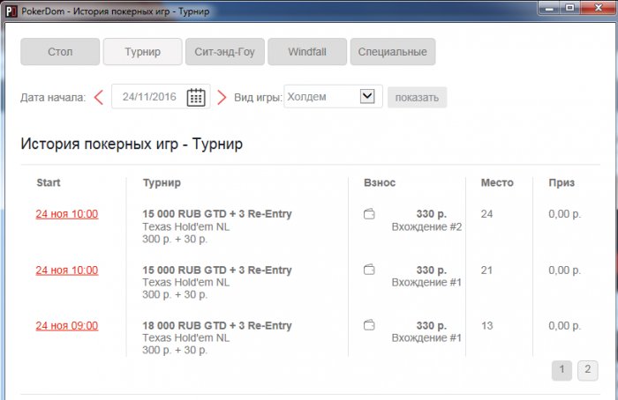Close the PokerDom window
Viewport: 618px width, 400px height.
[x=599, y=7]
